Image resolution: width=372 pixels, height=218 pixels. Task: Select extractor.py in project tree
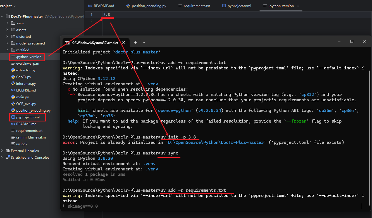(26, 70)
